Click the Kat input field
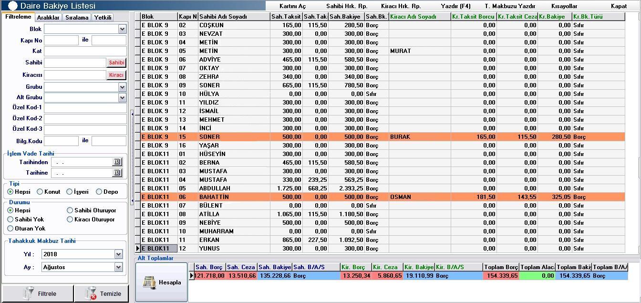Screen dimensions: 641x303 pos(85,52)
